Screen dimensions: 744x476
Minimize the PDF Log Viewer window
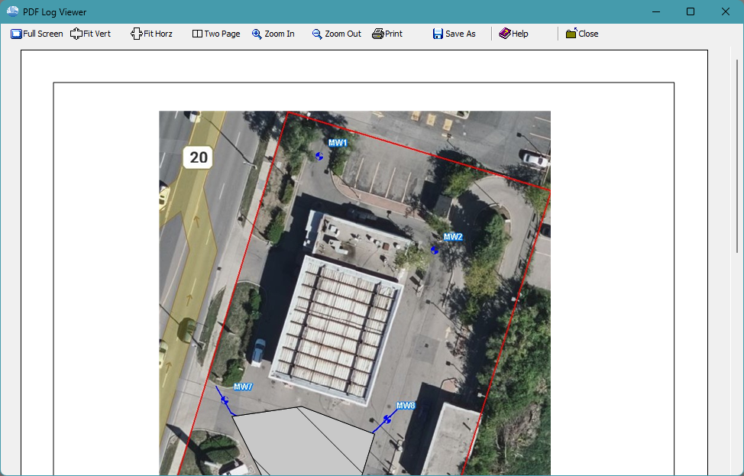click(655, 11)
